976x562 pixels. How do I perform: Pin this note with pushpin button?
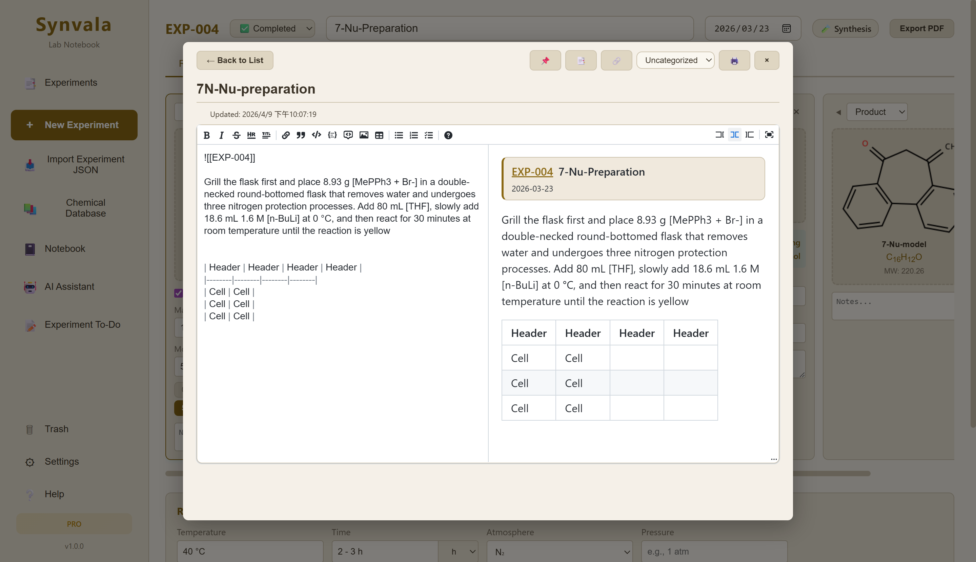[x=545, y=60]
